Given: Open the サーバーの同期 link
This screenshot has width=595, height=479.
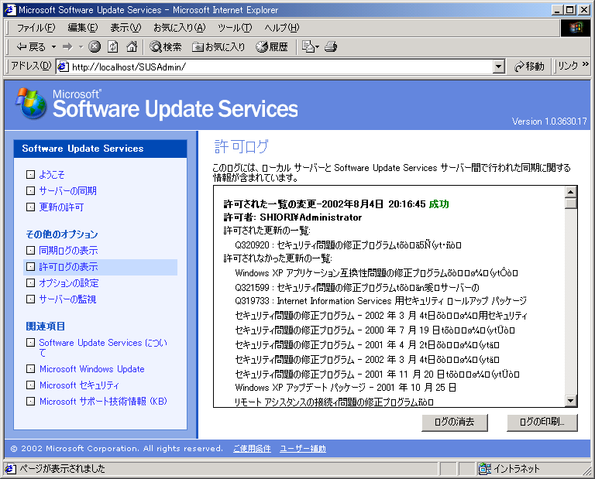Looking at the screenshot, I should [68, 191].
